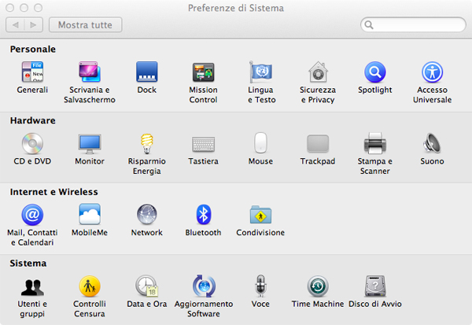Viewport: 472px width, 325px height.
Task: Open CD e DVD settings
Action: click(32, 144)
